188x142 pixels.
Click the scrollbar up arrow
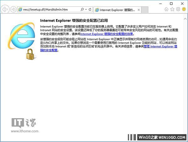click(x=185, y=19)
